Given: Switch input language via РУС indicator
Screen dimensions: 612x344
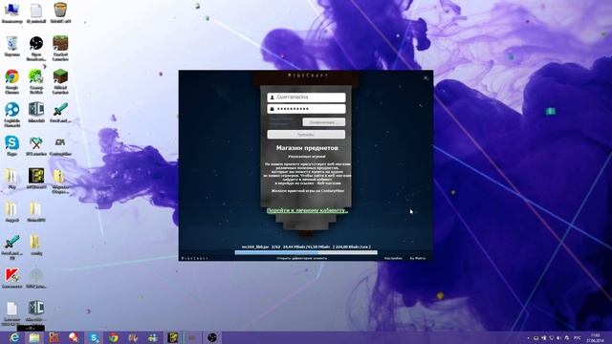Looking at the screenshot, I should (x=578, y=338).
